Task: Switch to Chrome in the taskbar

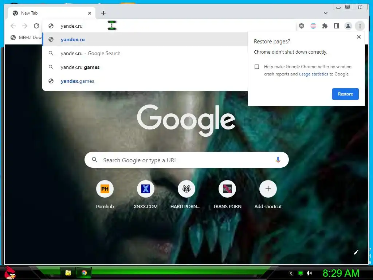Action: [84, 273]
